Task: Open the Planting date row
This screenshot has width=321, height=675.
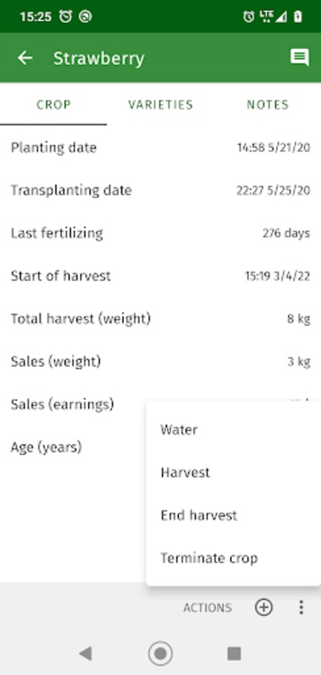Action: coord(160,148)
